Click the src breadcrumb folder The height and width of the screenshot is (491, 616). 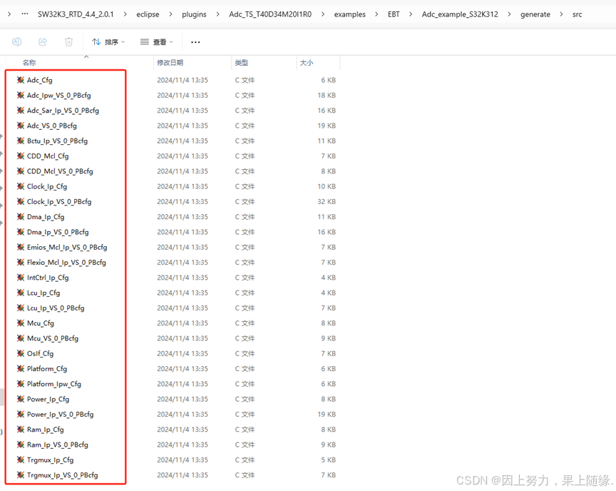point(577,14)
